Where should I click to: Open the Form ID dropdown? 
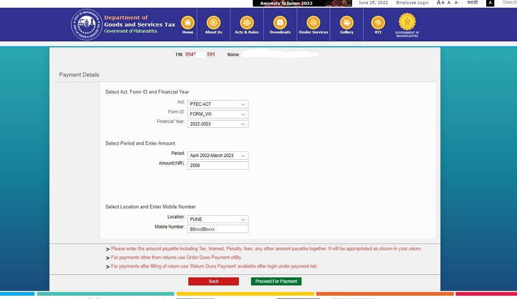coord(218,114)
